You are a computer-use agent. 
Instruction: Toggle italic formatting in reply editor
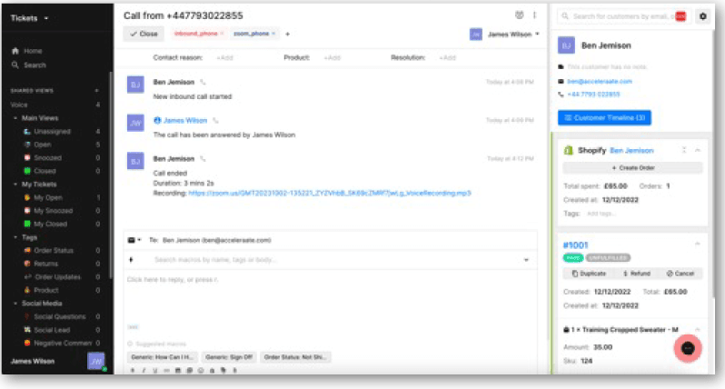click(x=144, y=370)
